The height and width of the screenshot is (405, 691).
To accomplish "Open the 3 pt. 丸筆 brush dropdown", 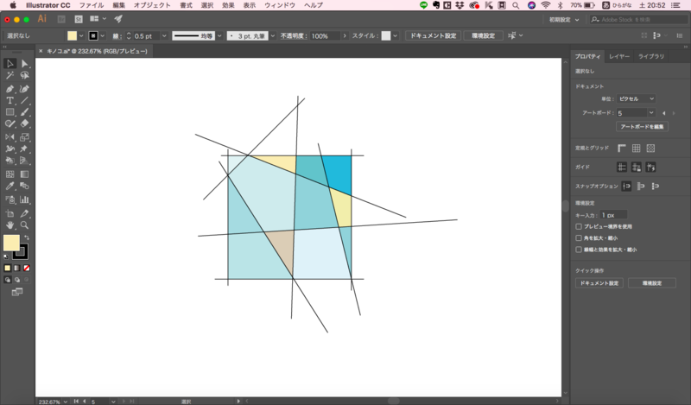I will pyautogui.click(x=273, y=35).
